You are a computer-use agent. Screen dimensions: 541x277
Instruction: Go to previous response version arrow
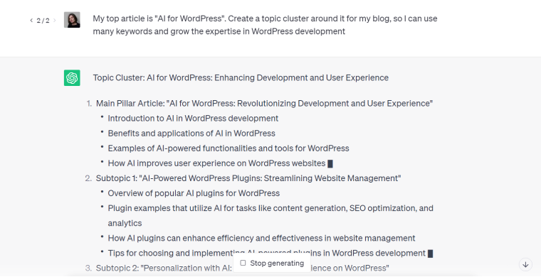[31, 21]
